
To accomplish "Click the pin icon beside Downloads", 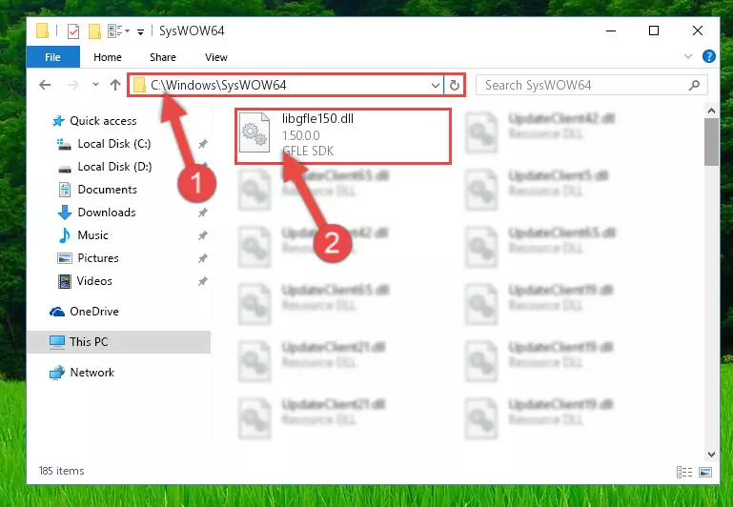I will coord(202,213).
